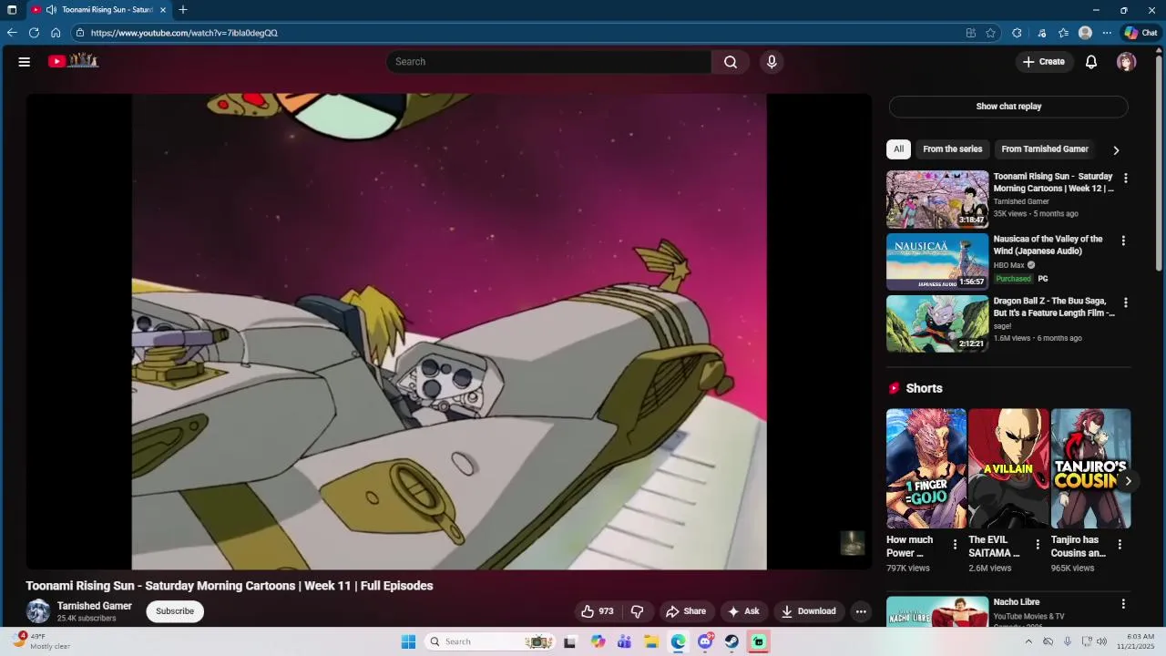Image resolution: width=1166 pixels, height=656 pixels.
Task: Click the YouTube search input field
Action: point(548,62)
